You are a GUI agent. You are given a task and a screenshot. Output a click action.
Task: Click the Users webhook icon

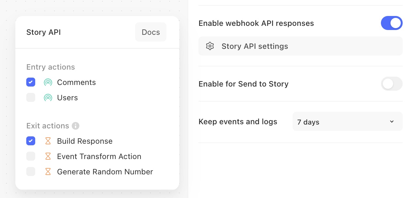tap(48, 98)
